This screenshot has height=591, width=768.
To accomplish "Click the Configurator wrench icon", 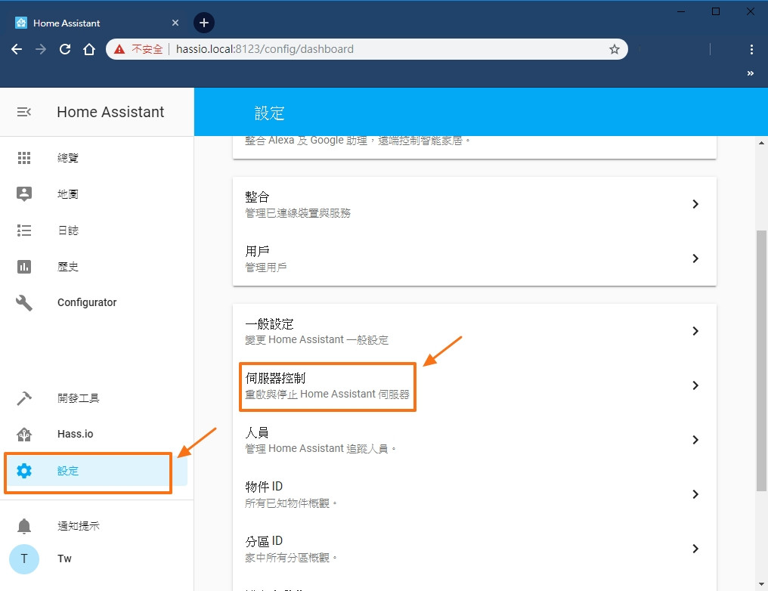I will (24, 302).
